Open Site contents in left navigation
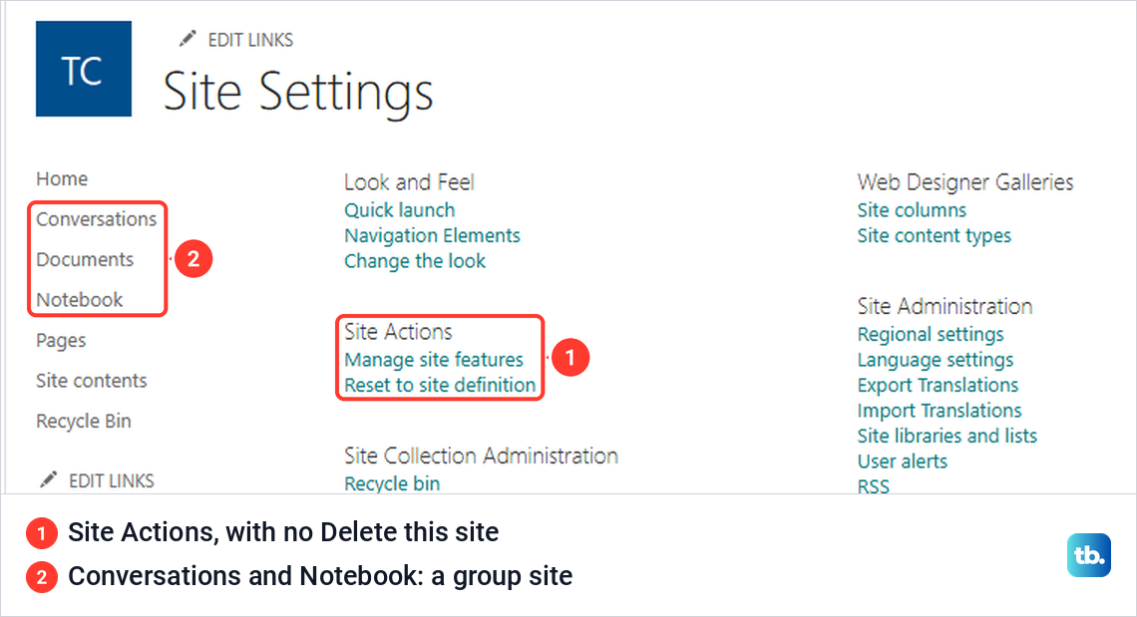 pyautogui.click(x=92, y=381)
